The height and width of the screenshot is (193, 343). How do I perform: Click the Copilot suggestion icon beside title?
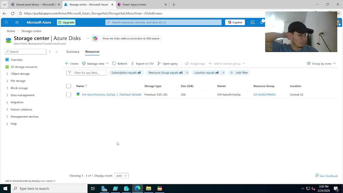(x=95, y=38)
